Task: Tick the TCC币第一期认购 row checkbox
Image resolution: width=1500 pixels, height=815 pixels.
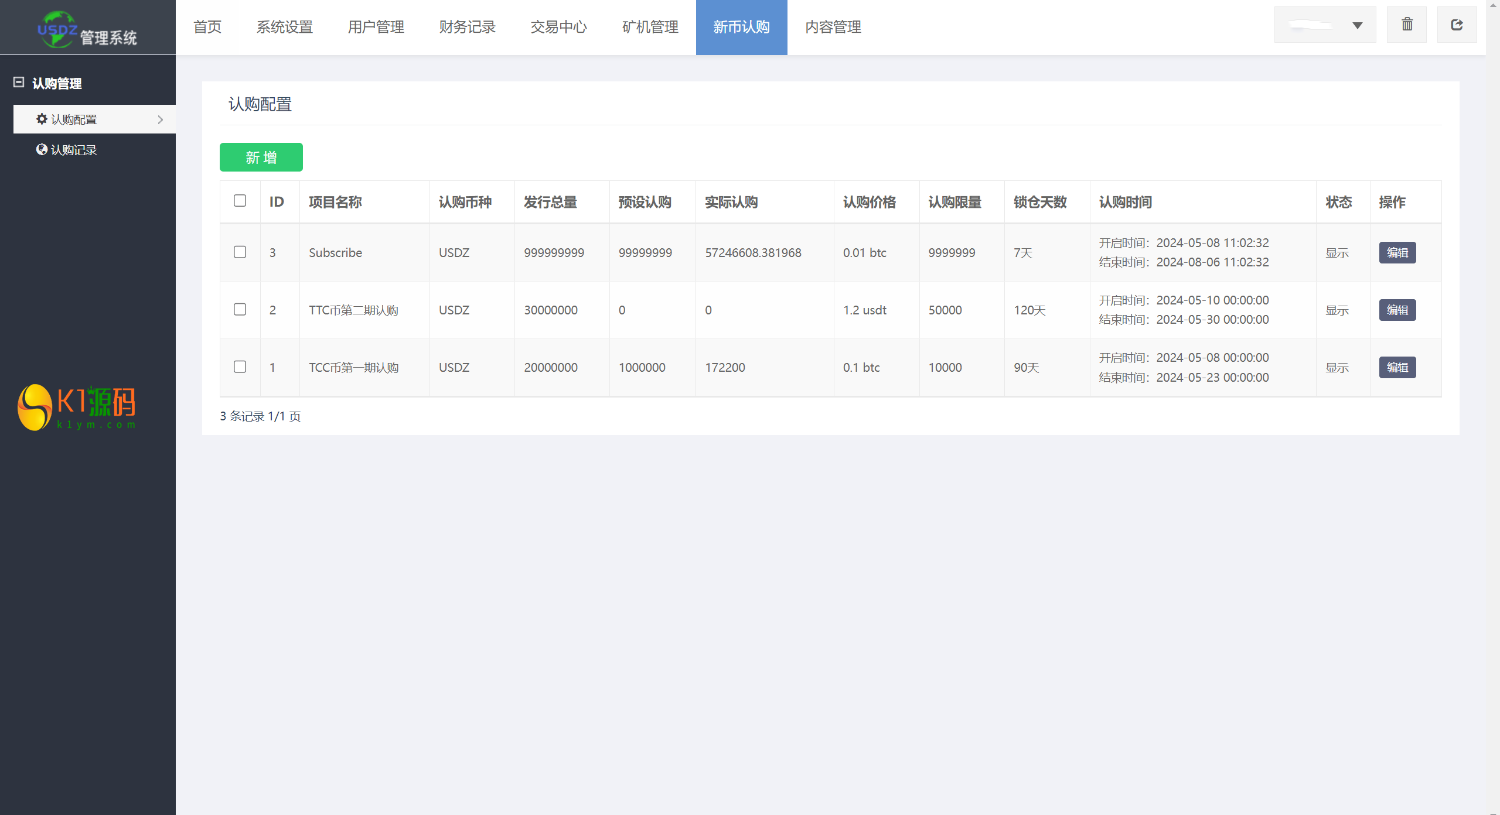Action: 240,367
